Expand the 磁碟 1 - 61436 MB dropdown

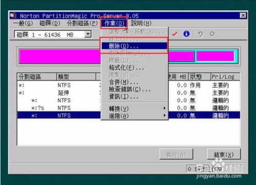coord(88,34)
